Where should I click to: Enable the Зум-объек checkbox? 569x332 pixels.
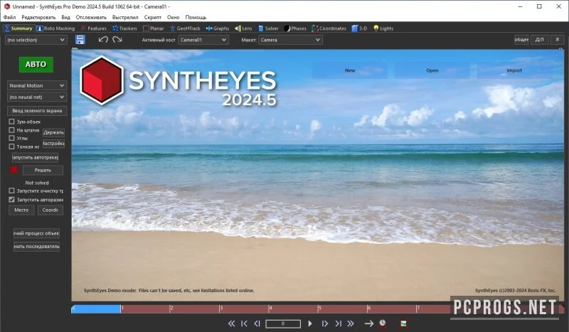[11, 122]
